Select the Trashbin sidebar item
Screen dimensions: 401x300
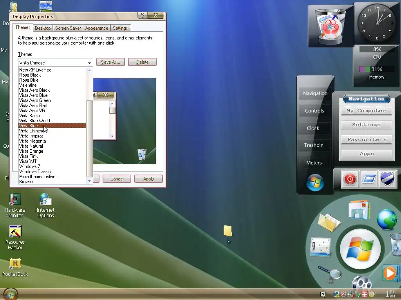(314, 145)
